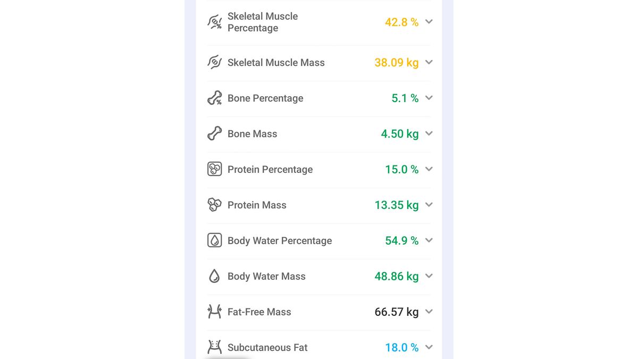This screenshot has width=638, height=359.
Task: Click the 42.8 % muscle percentage value
Action: pos(401,22)
